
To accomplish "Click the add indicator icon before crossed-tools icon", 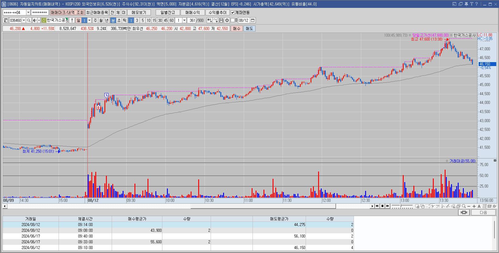I will [x=209, y=20].
